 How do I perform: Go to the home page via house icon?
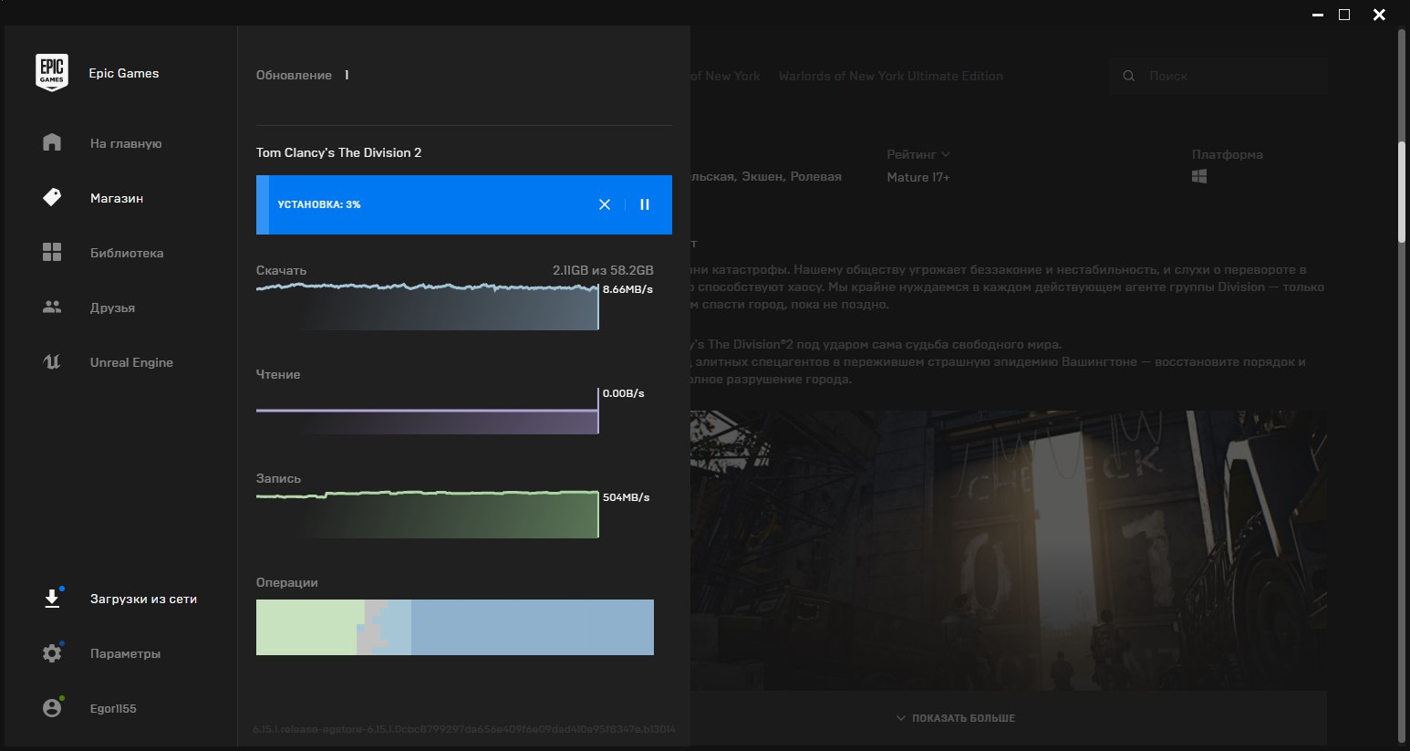click(52, 142)
